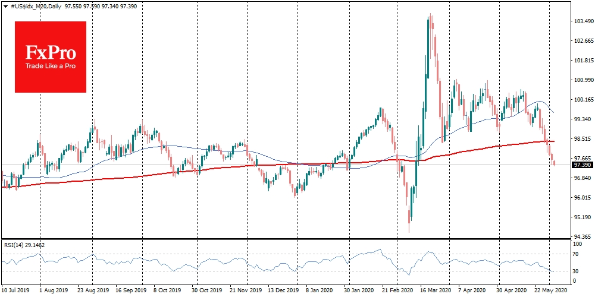Select the 21 Feb 2020 date marker
The image size is (595, 297).
pyautogui.click(x=396, y=290)
